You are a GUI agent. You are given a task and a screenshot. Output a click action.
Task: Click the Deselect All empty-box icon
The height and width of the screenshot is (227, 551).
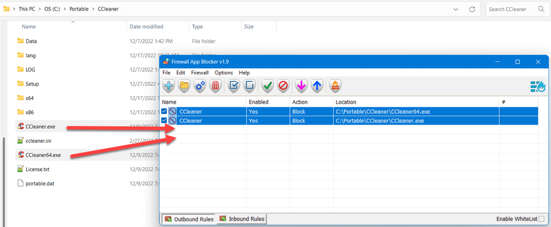[x=250, y=86]
